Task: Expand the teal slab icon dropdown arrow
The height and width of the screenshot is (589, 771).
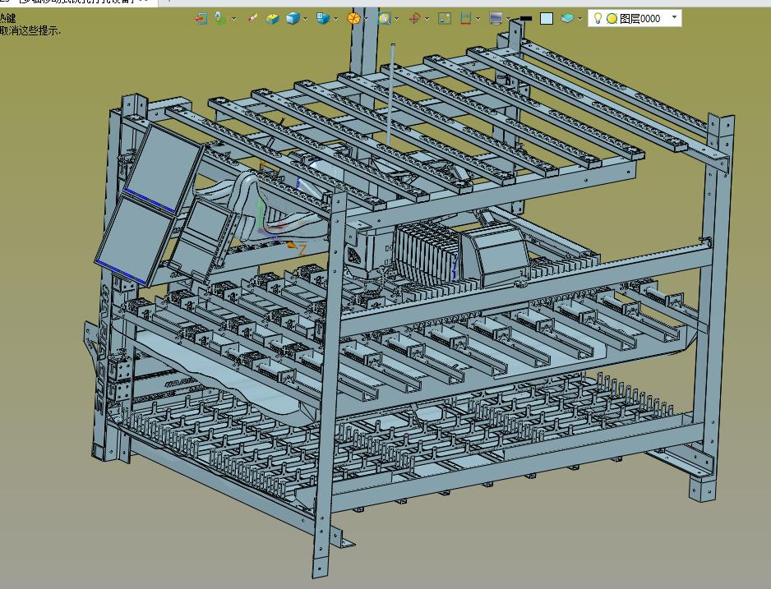Action: pyautogui.click(x=580, y=19)
